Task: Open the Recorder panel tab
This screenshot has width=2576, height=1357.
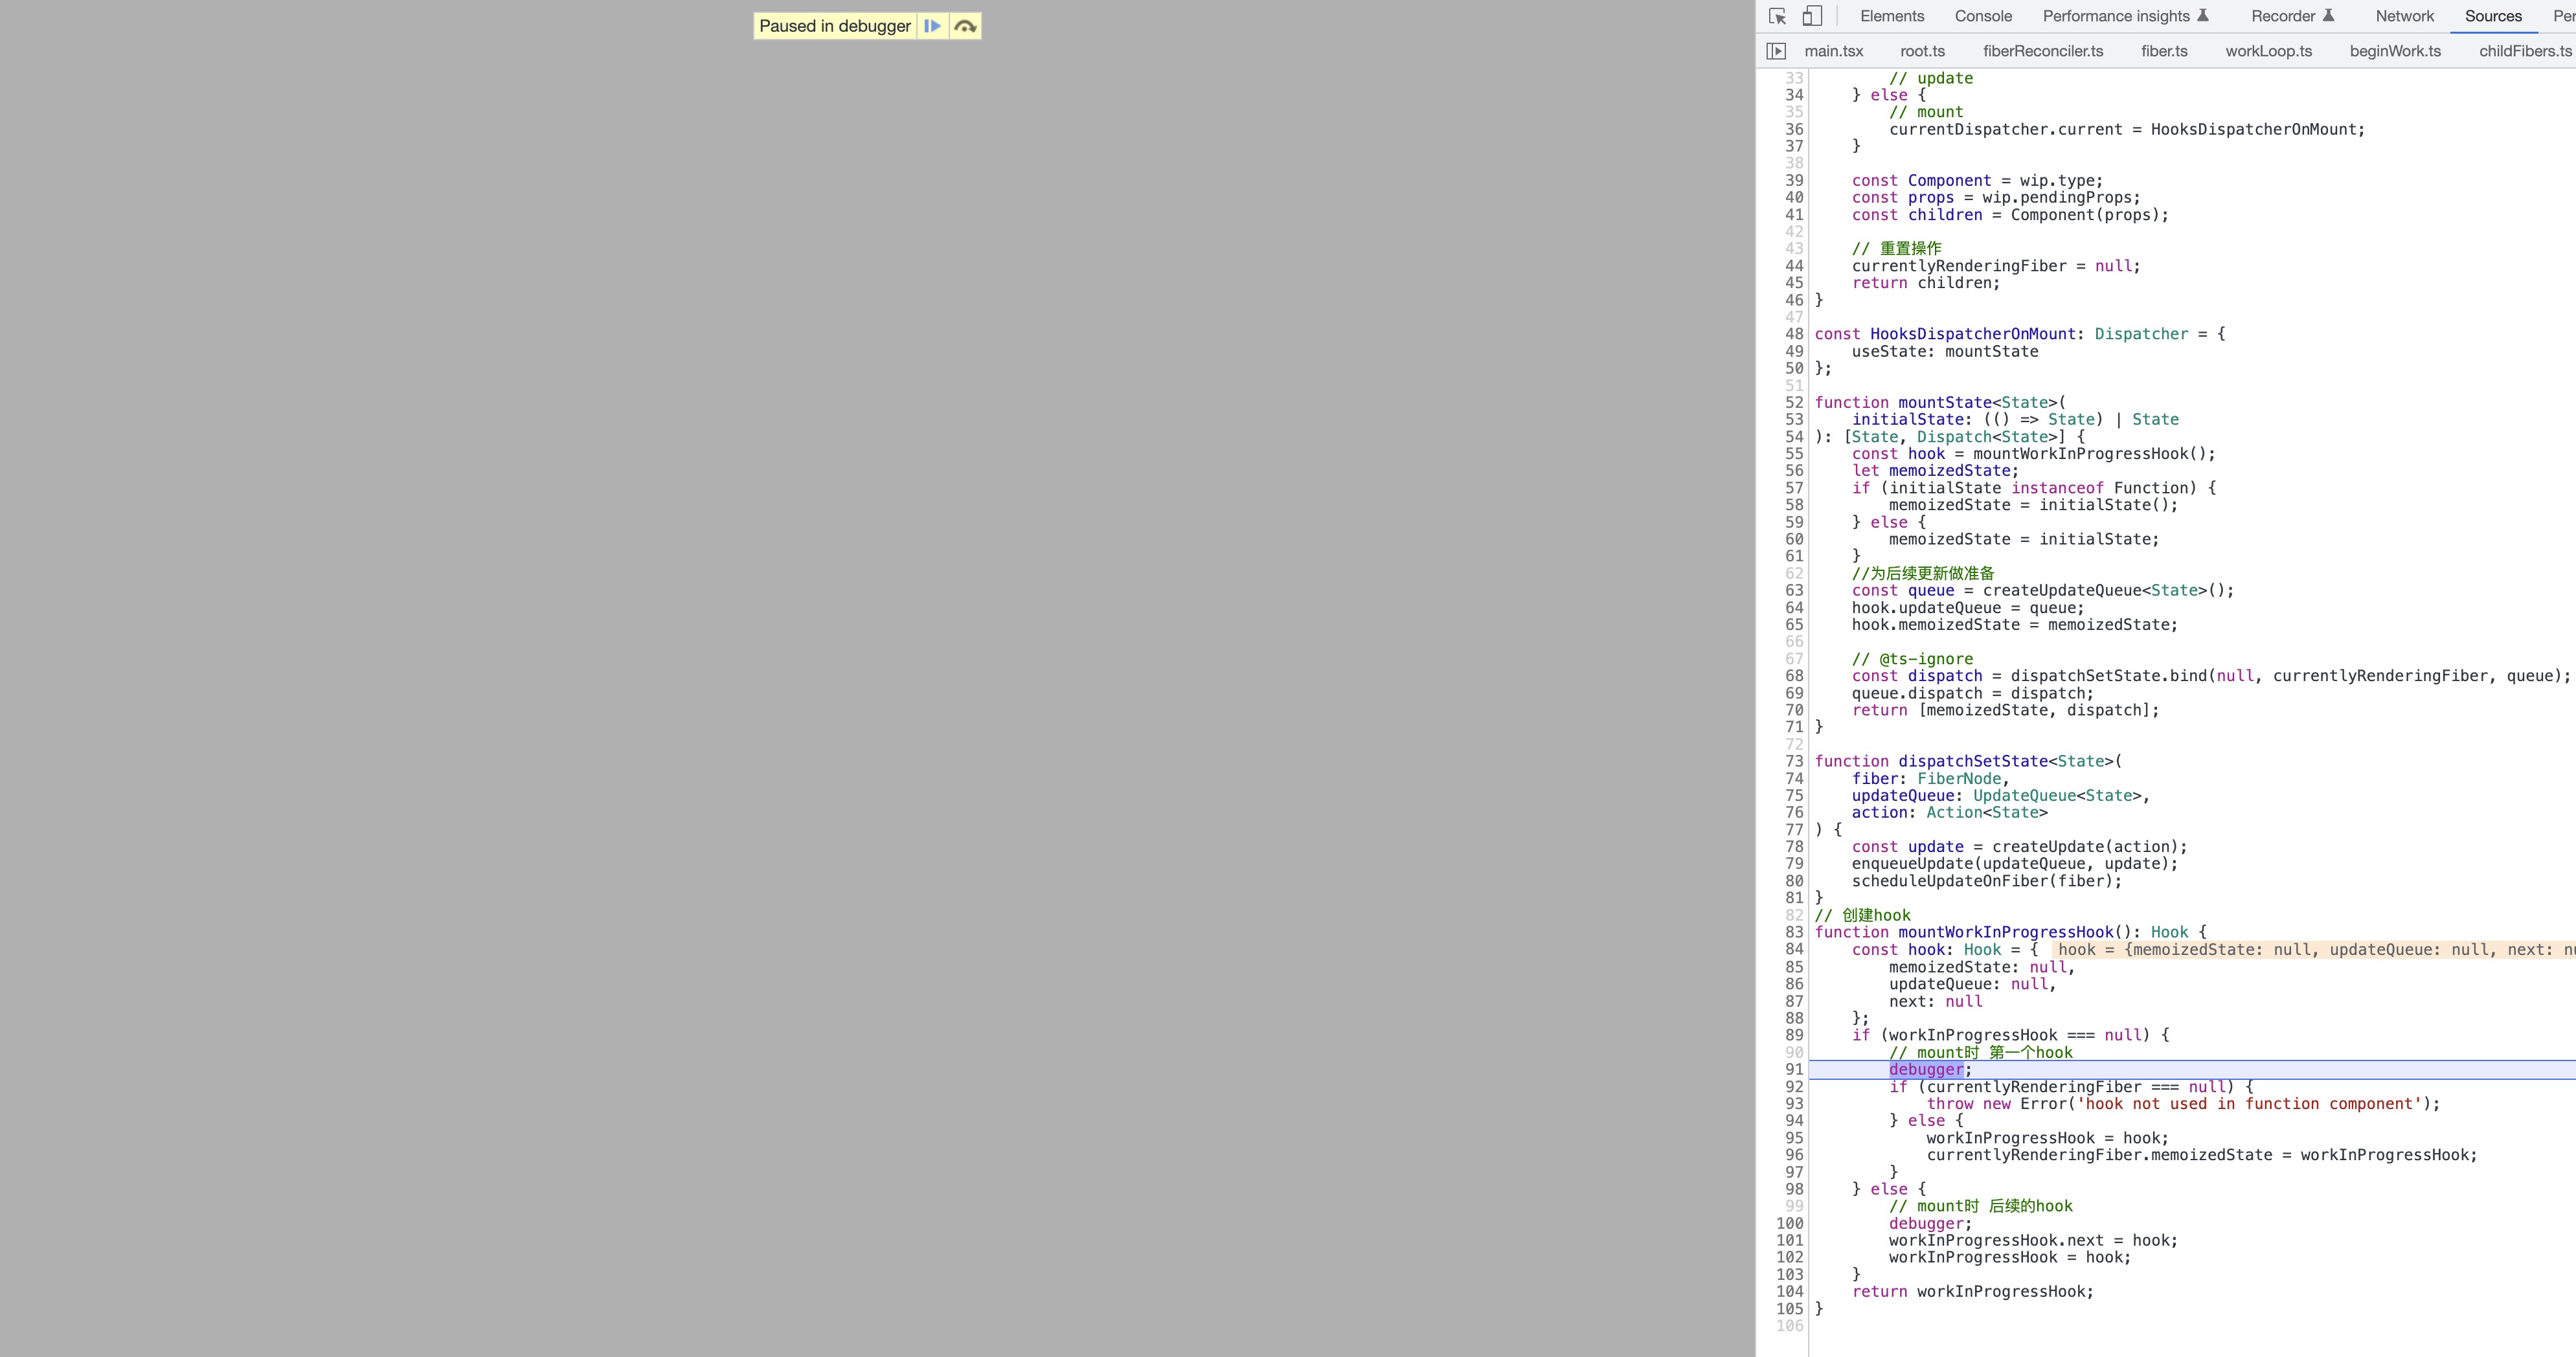Action: point(2292,16)
